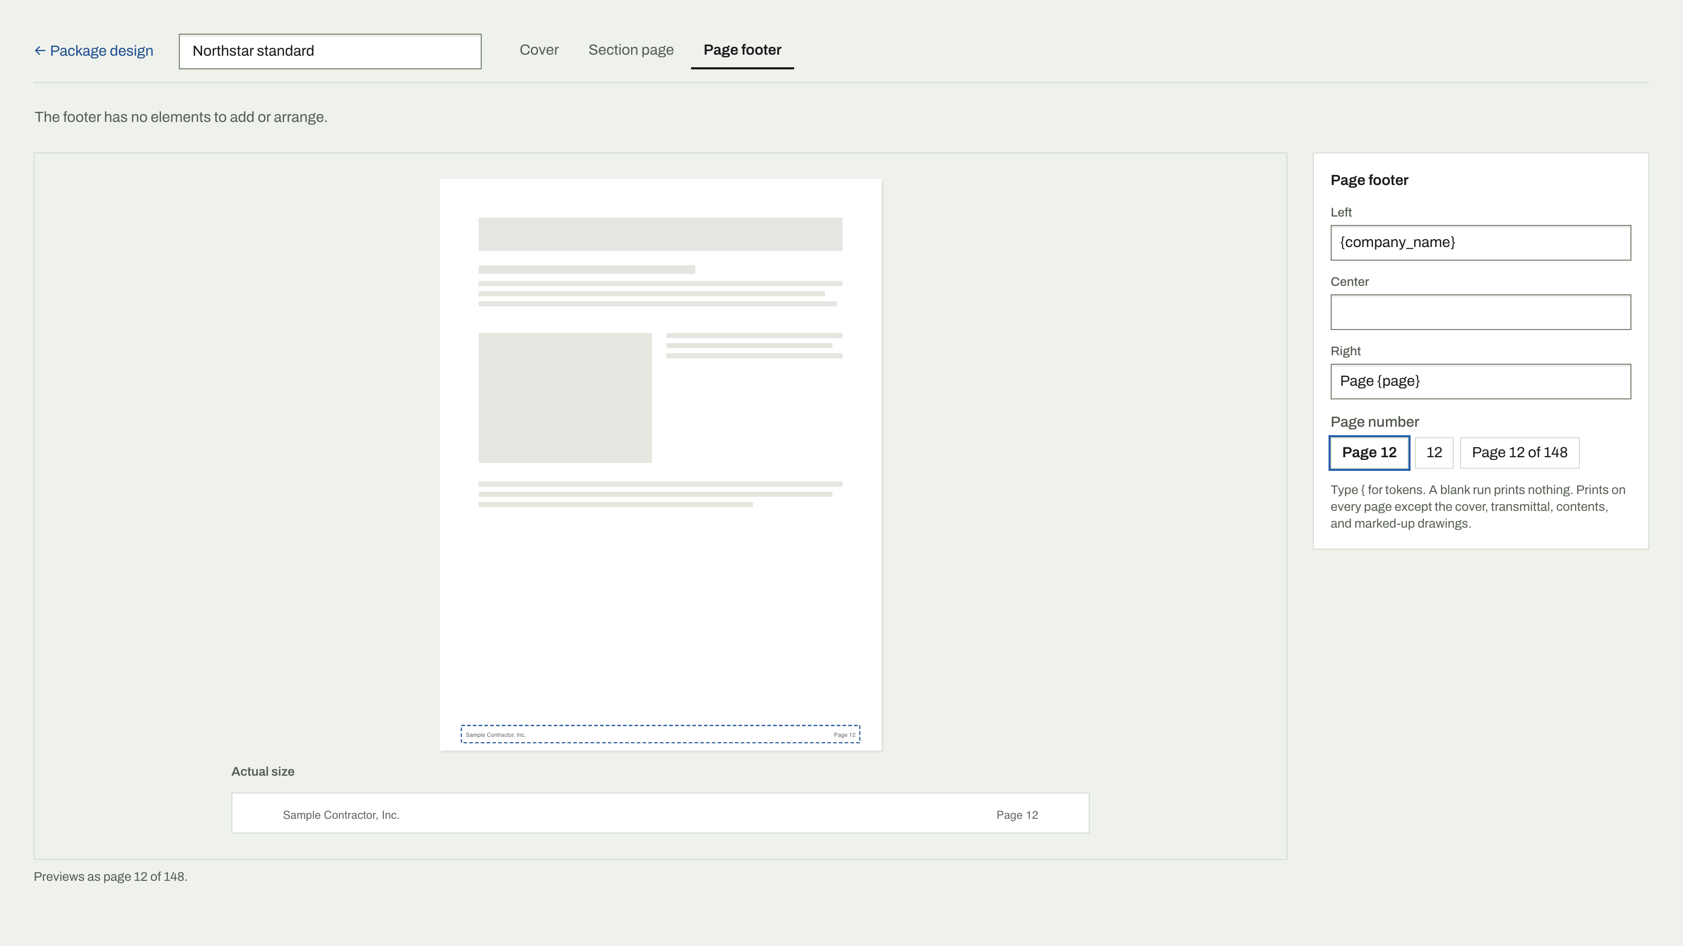Click the dashed footer region in page preview
1683x946 pixels.
660,734
